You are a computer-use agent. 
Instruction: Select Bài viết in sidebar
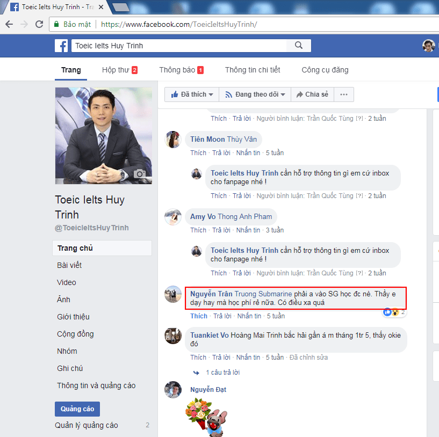[69, 265]
